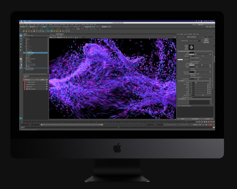Click the single-pane layout icon in left sidebar

[21, 60]
